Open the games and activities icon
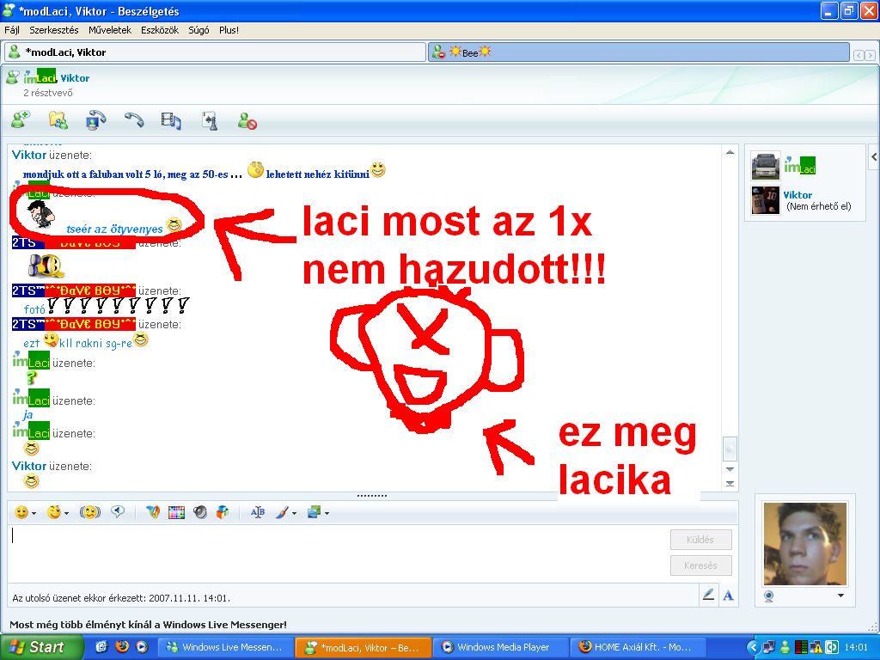This screenshot has height=660, width=880. [209, 120]
